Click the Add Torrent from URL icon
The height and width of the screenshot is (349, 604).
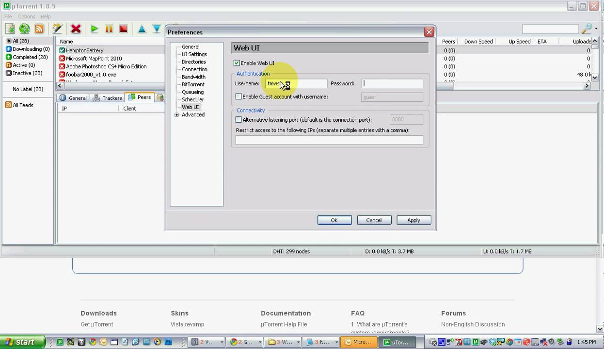[24, 29]
